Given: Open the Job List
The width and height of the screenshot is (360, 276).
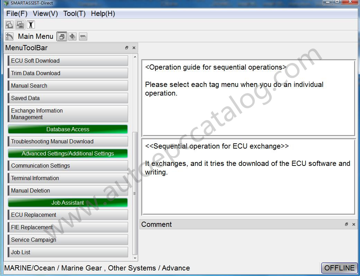Looking at the screenshot, I should (x=68, y=252).
